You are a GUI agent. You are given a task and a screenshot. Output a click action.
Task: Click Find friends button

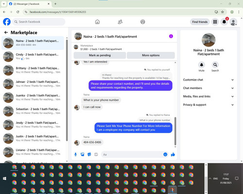(x=200, y=22)
